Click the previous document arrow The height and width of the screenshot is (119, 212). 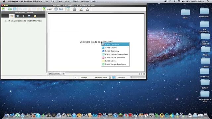(139, 74)
